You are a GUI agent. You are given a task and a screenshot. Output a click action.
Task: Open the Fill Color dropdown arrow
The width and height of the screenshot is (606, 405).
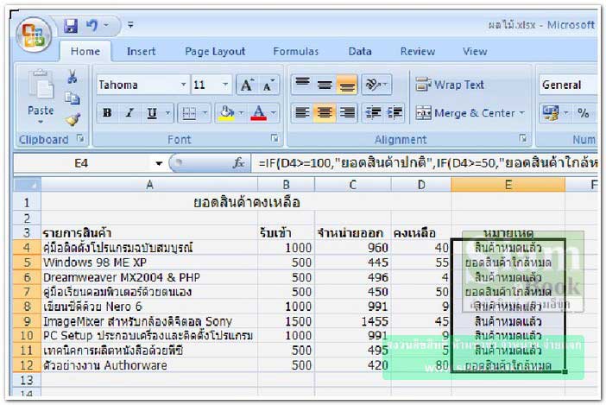(x=242, y=113)
